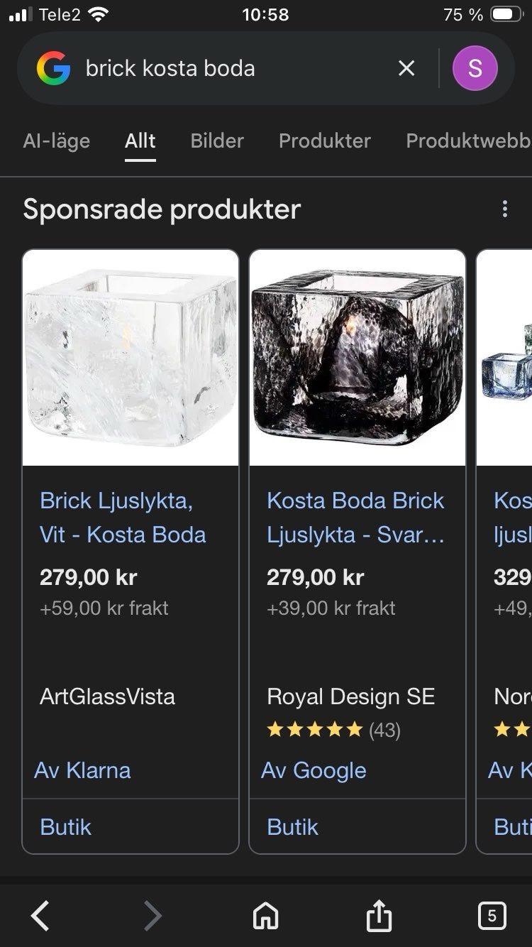Viewport: 532px width, 947px height.
Task: Open the Brick Ljuslykta, Vit - Kosta Boda link
Action: point(123,518)
